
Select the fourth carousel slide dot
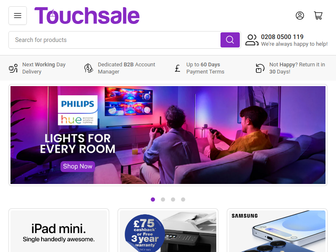183,199
